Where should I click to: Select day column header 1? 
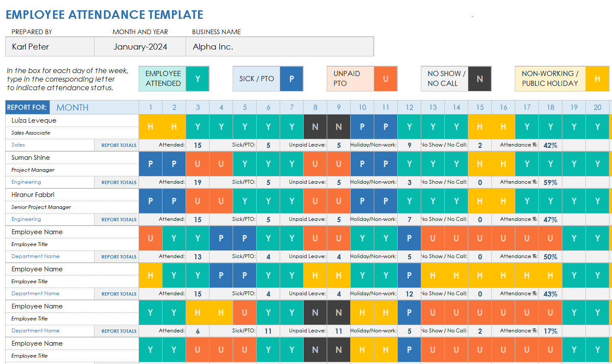[x=151, y=107]
